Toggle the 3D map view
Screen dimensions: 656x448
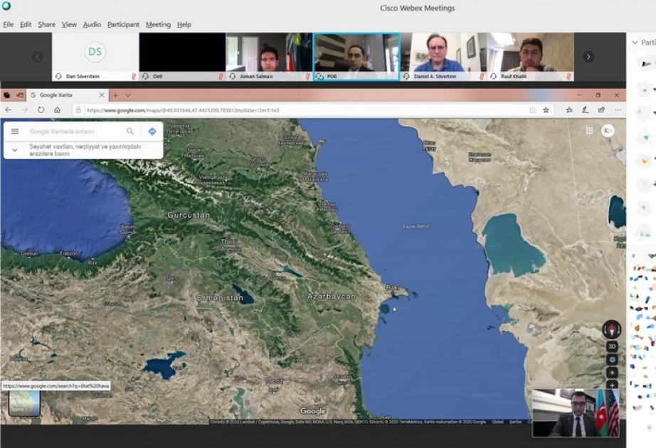[x=612, y=346]
